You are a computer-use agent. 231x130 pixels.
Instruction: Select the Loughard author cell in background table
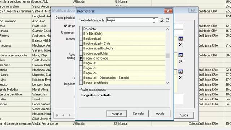(x=41, y=16)
